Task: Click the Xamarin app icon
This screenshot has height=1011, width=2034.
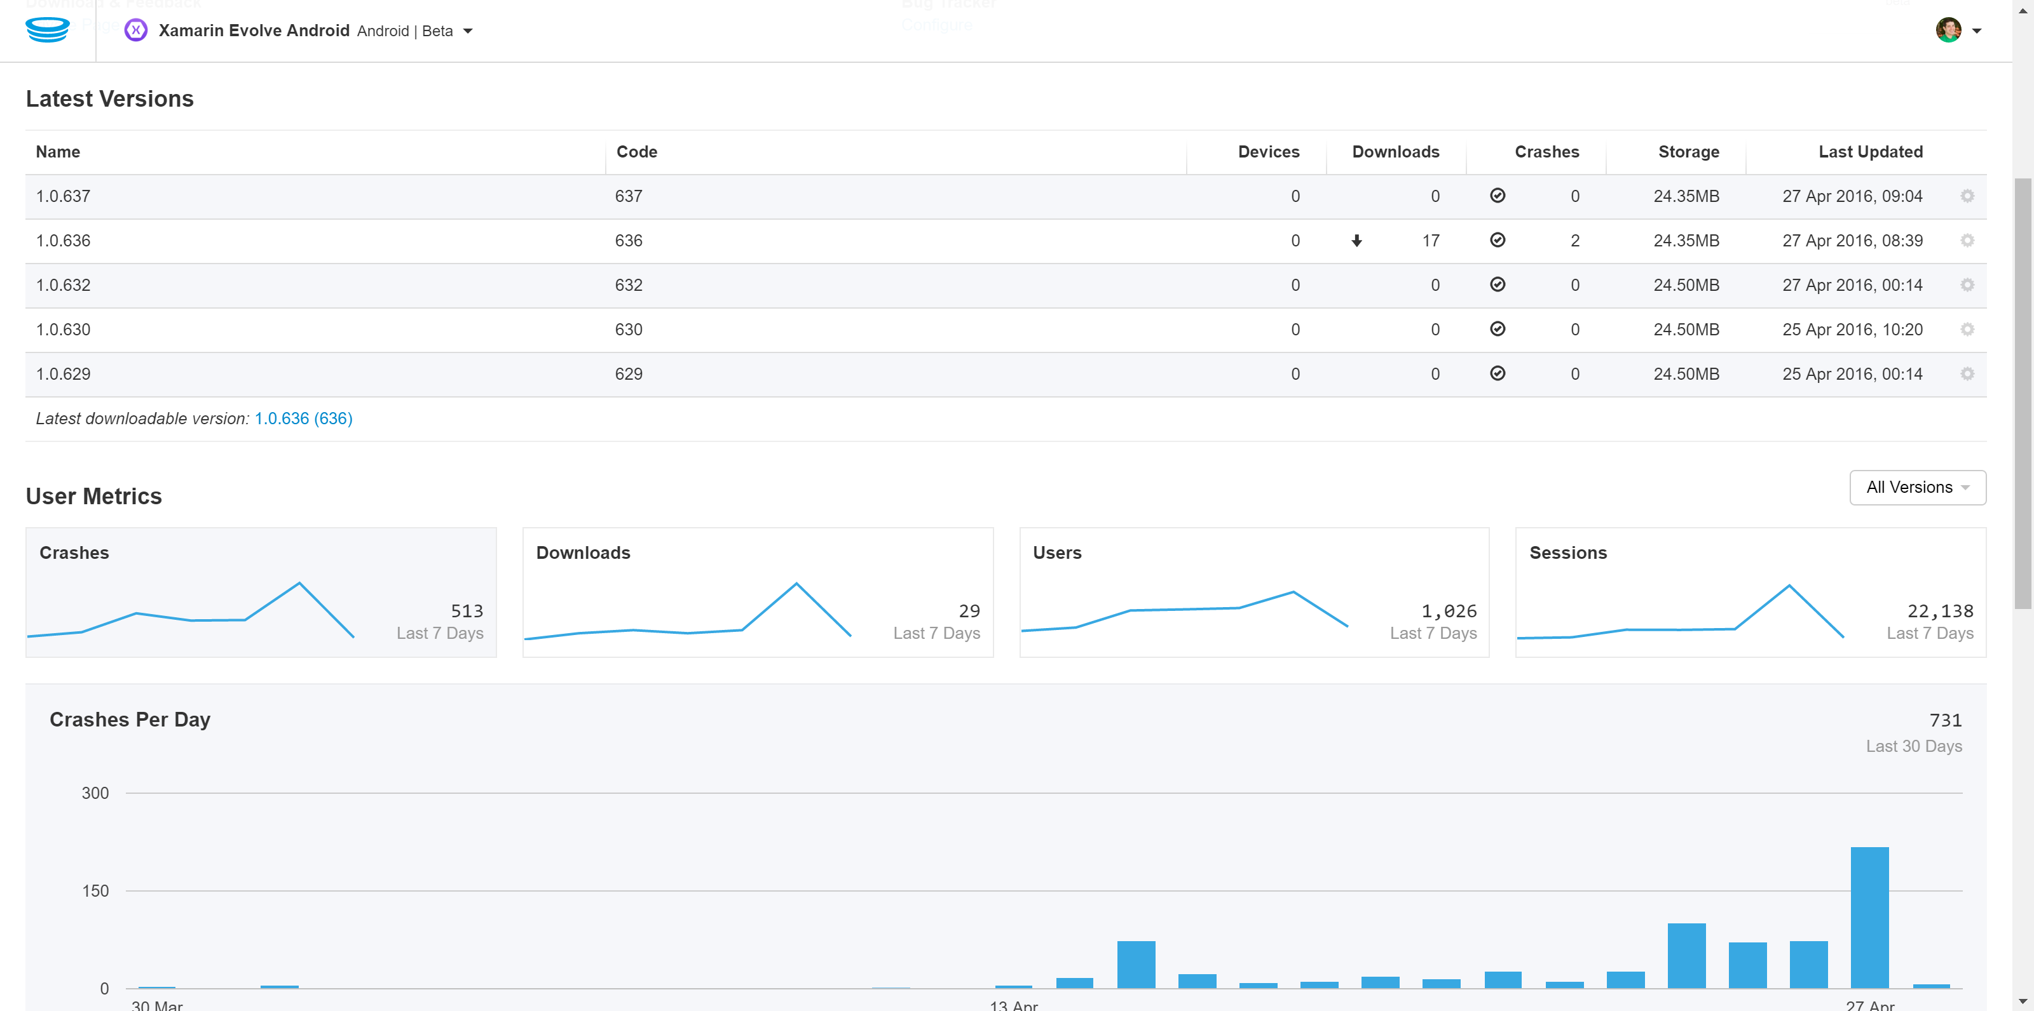Action: (x=136, y=30)
